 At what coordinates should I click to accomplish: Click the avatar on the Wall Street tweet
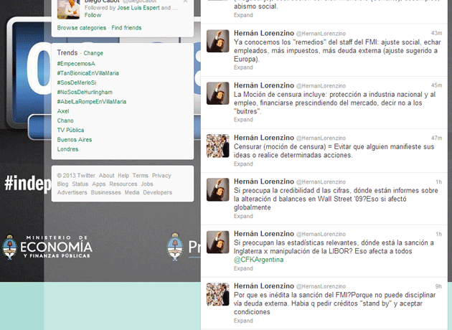point(217,189)
